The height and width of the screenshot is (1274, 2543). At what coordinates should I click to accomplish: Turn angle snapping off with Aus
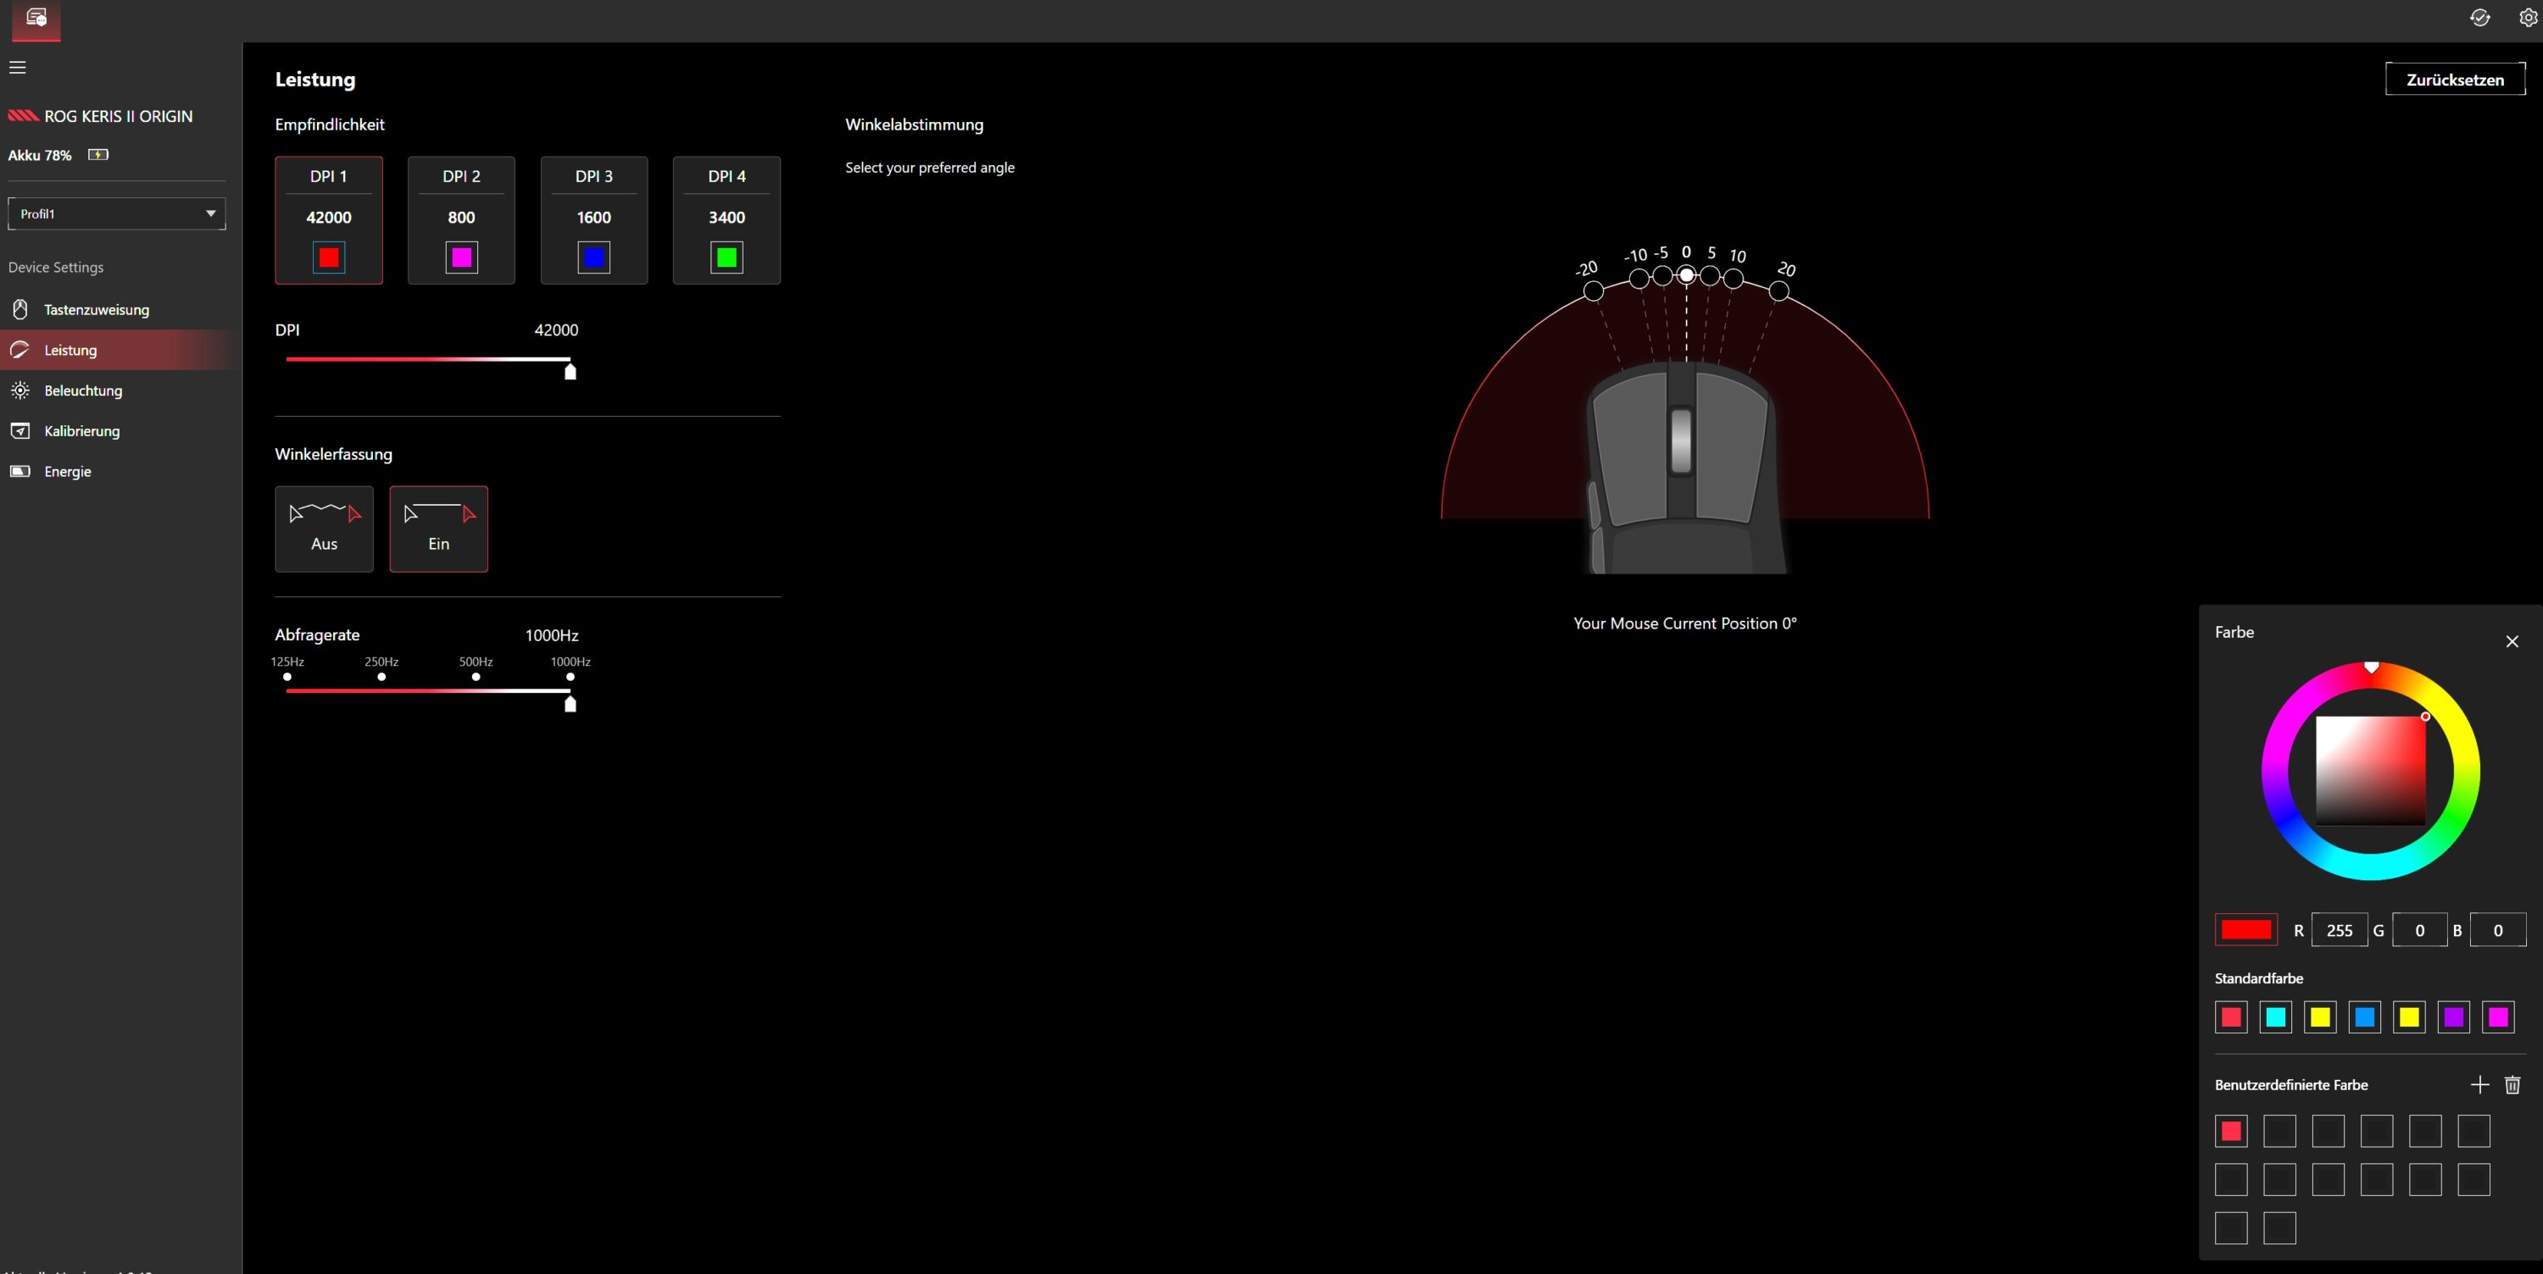point(324,529)
